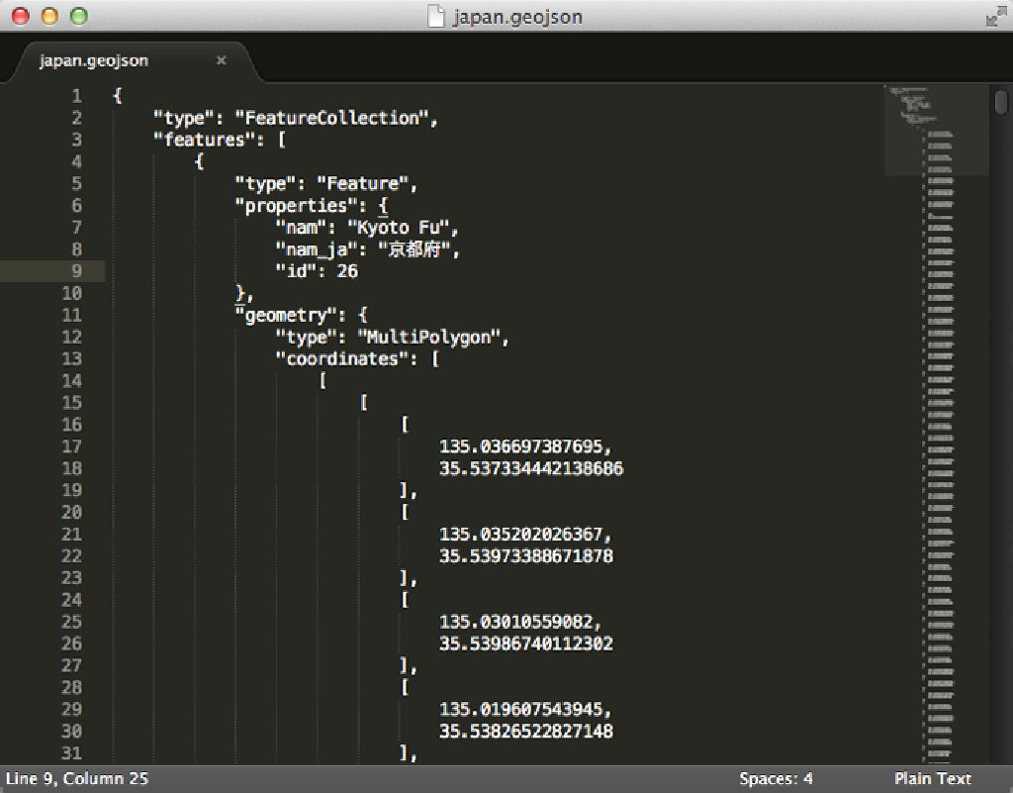Screen dimensions: 1013x793
Task: Click the document icon in the title bar
Action: pos(435,16)
